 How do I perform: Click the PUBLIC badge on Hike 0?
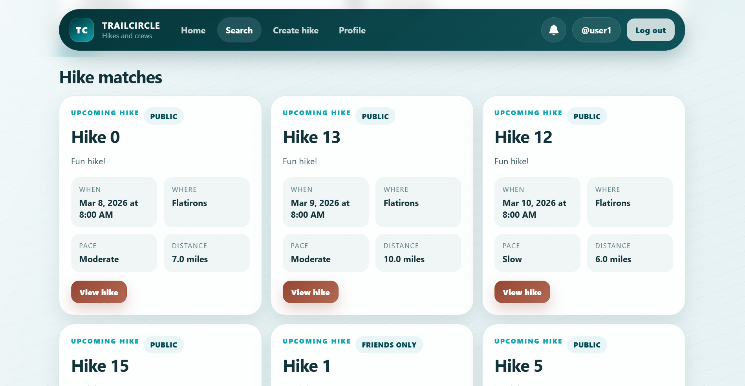164,116
